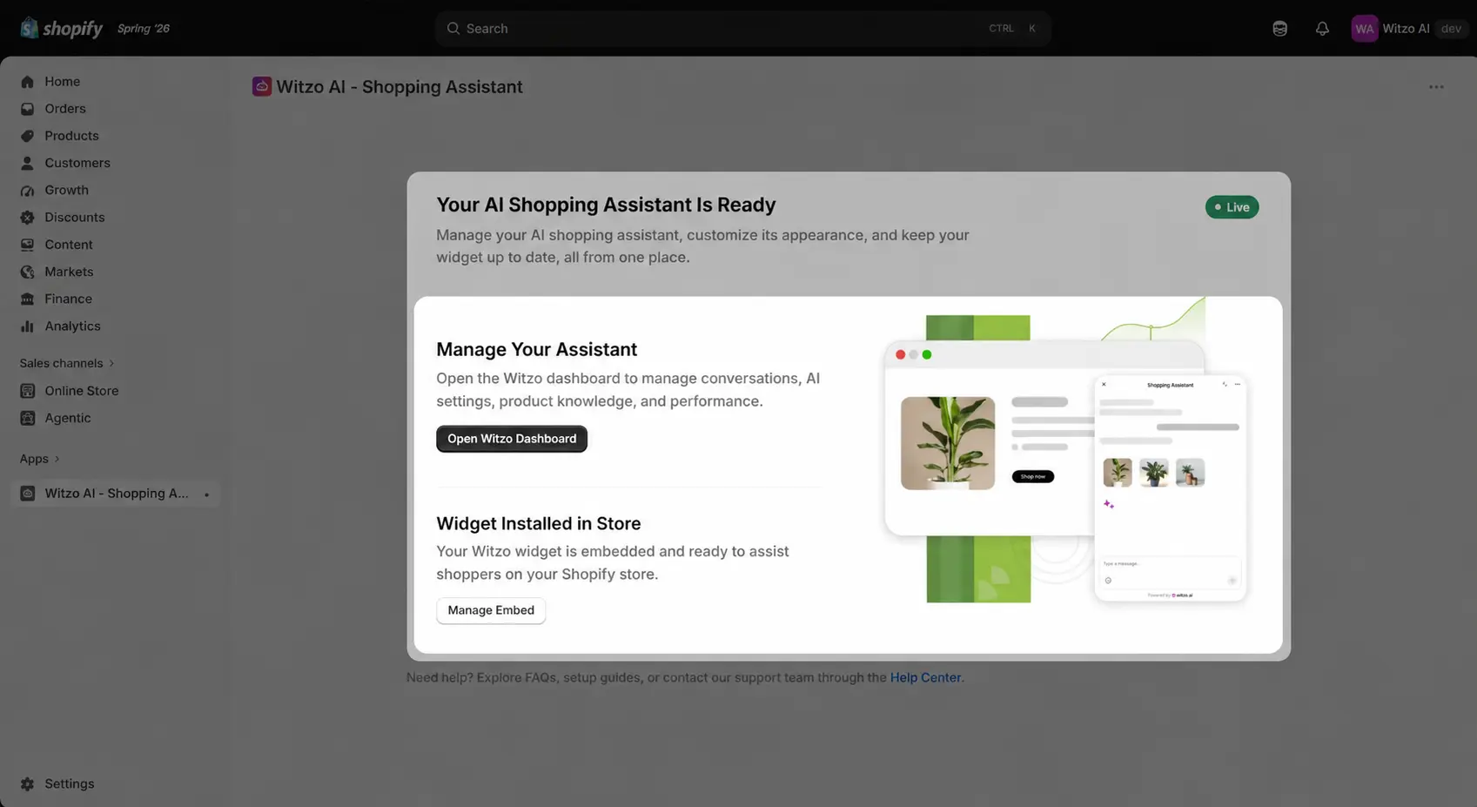The width and height of the screenshot is (1477, 807).
Task: Follow the Help Center link
Action: (925, 677)
